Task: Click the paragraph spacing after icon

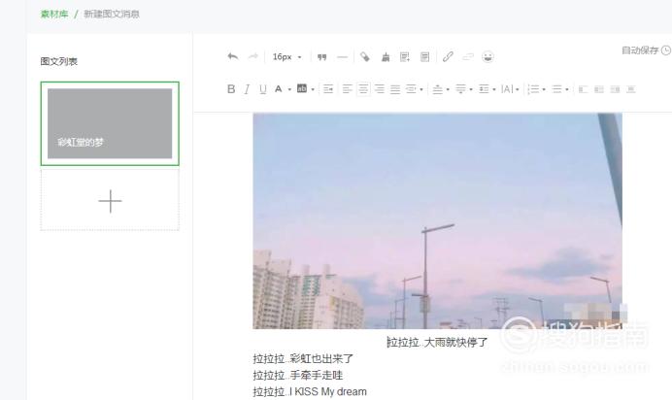Action: [x=460, y=89]
